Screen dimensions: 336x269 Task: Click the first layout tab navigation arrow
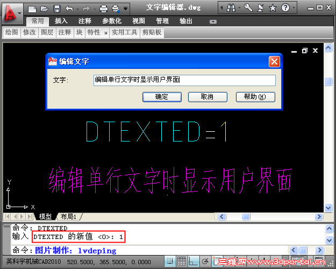[7, 216]
